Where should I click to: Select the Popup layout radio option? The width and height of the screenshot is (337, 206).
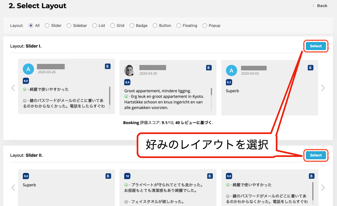pyautogui.click(x=205, y=26)
